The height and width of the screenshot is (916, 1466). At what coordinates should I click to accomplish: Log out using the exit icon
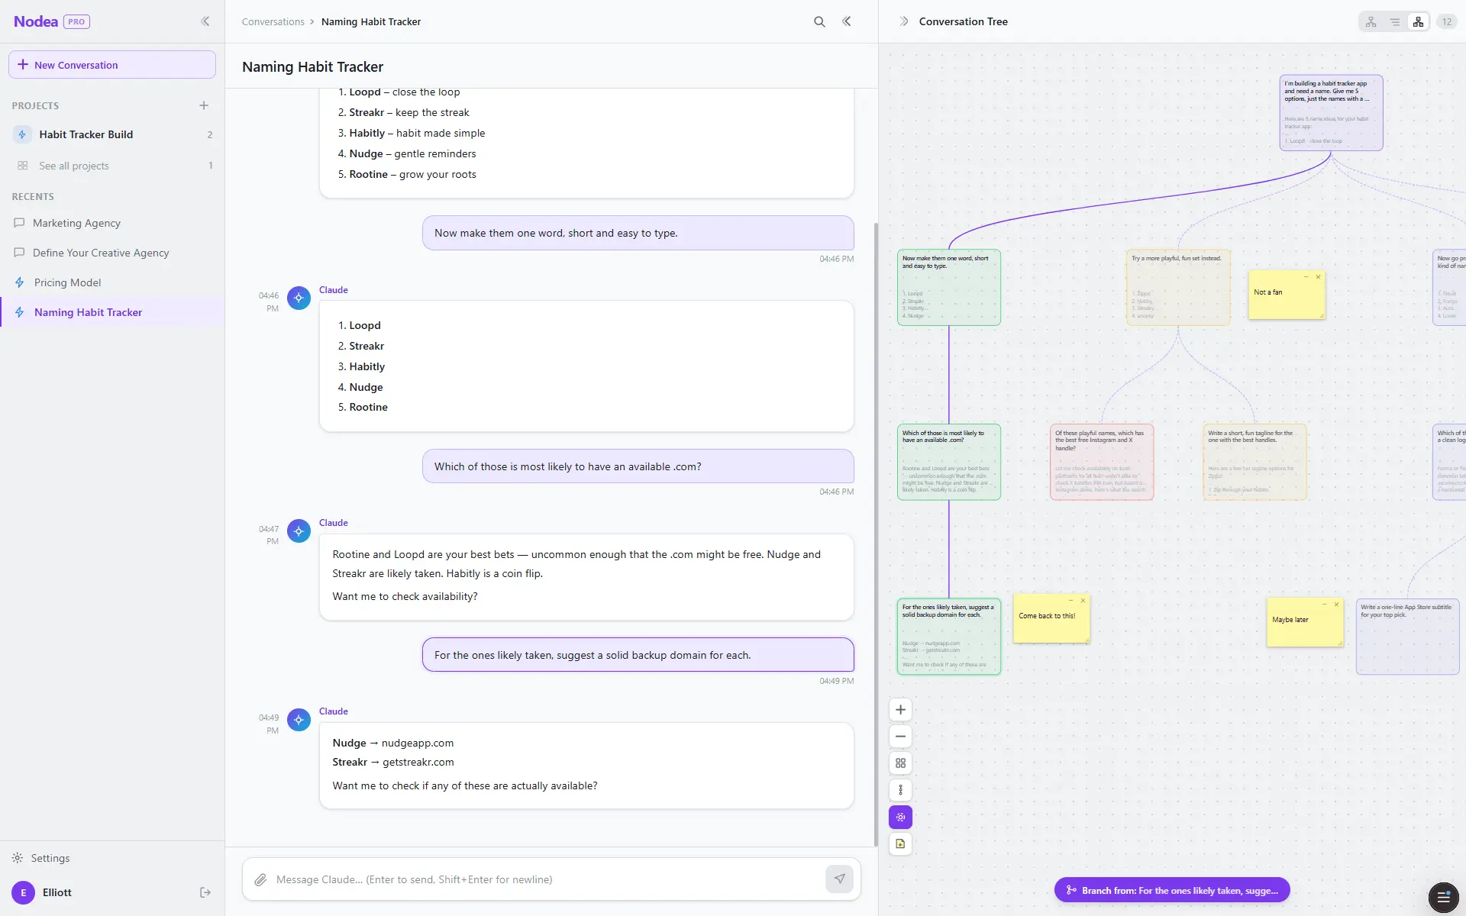coord(205,892)
